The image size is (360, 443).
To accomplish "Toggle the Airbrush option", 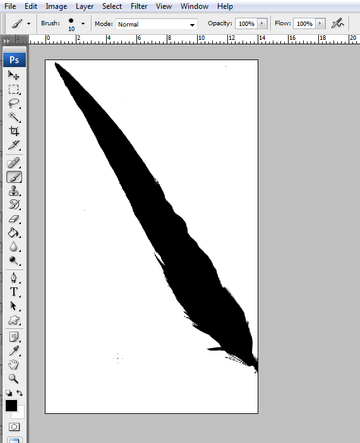I will [x=338, y=23].
